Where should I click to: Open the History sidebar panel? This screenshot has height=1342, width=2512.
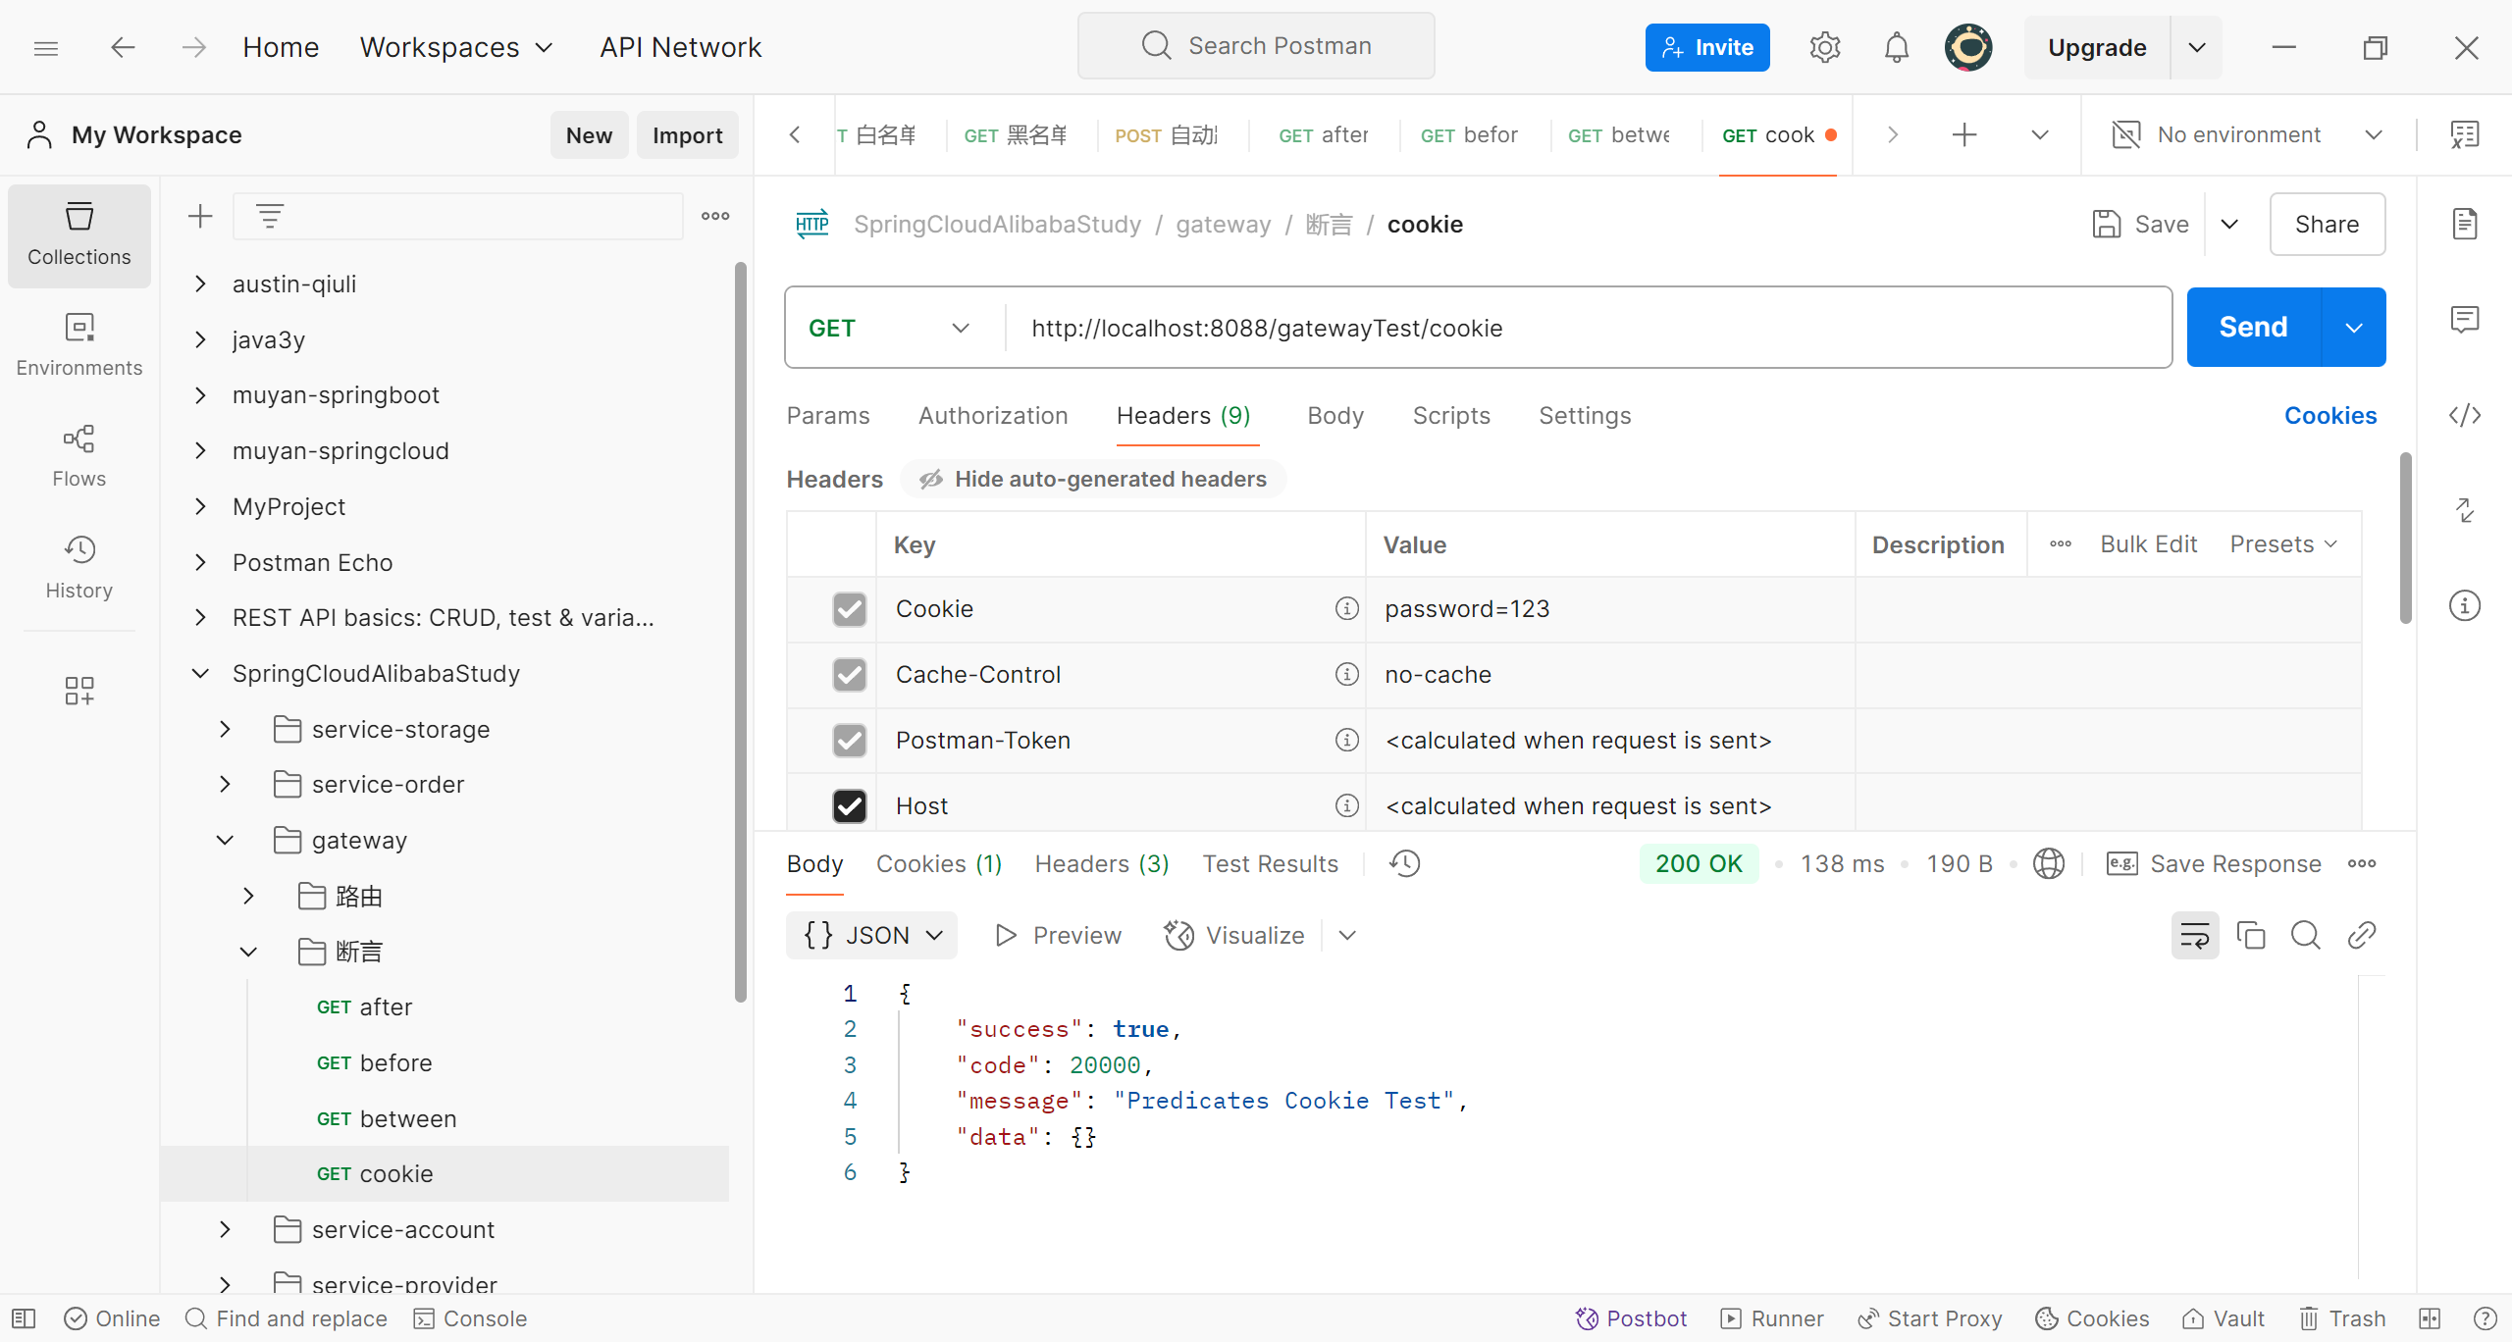pos(78,567)
